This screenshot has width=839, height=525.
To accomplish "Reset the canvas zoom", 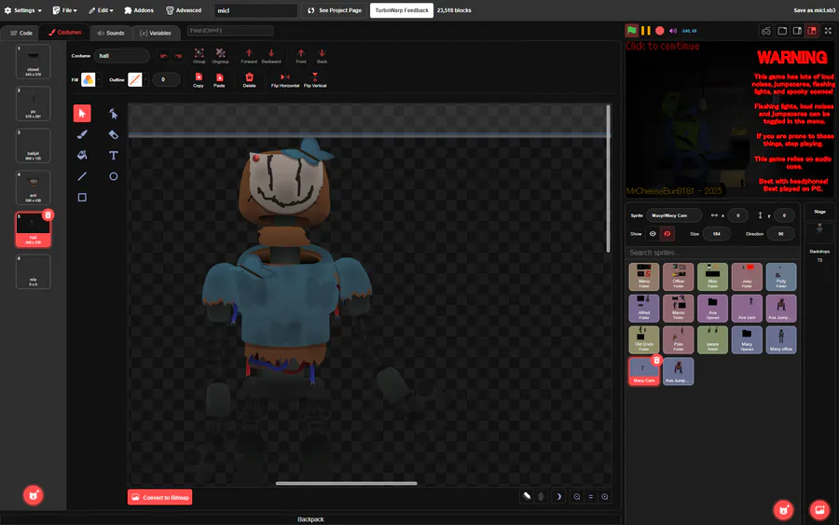I will point(591,497).
